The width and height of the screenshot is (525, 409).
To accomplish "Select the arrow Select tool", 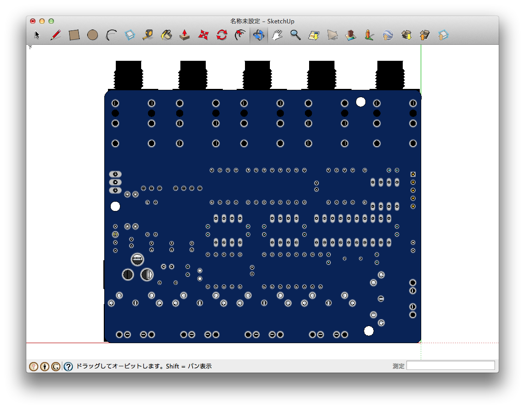I will pyautogui.click(x=37, y=35).
